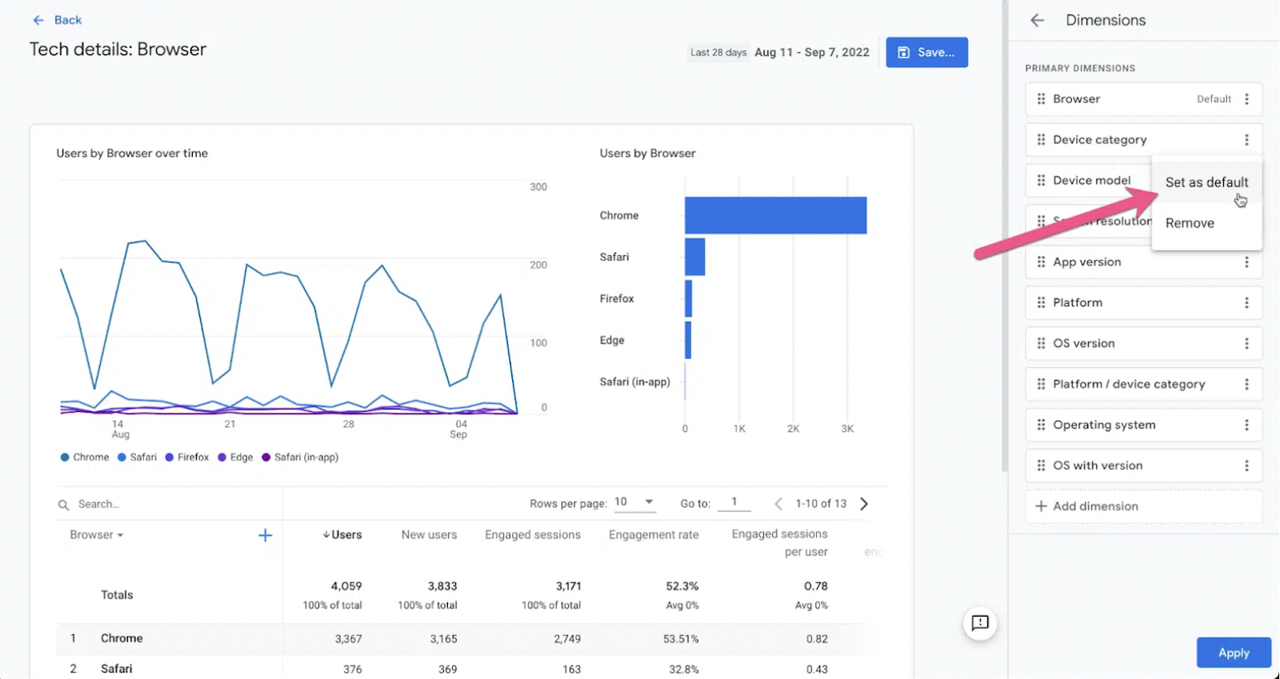Click the drag handle beside Platform
Image resolution: width=1280 pixels, height=679 pixels.
pyautogui.click(x=1041, y=303)
